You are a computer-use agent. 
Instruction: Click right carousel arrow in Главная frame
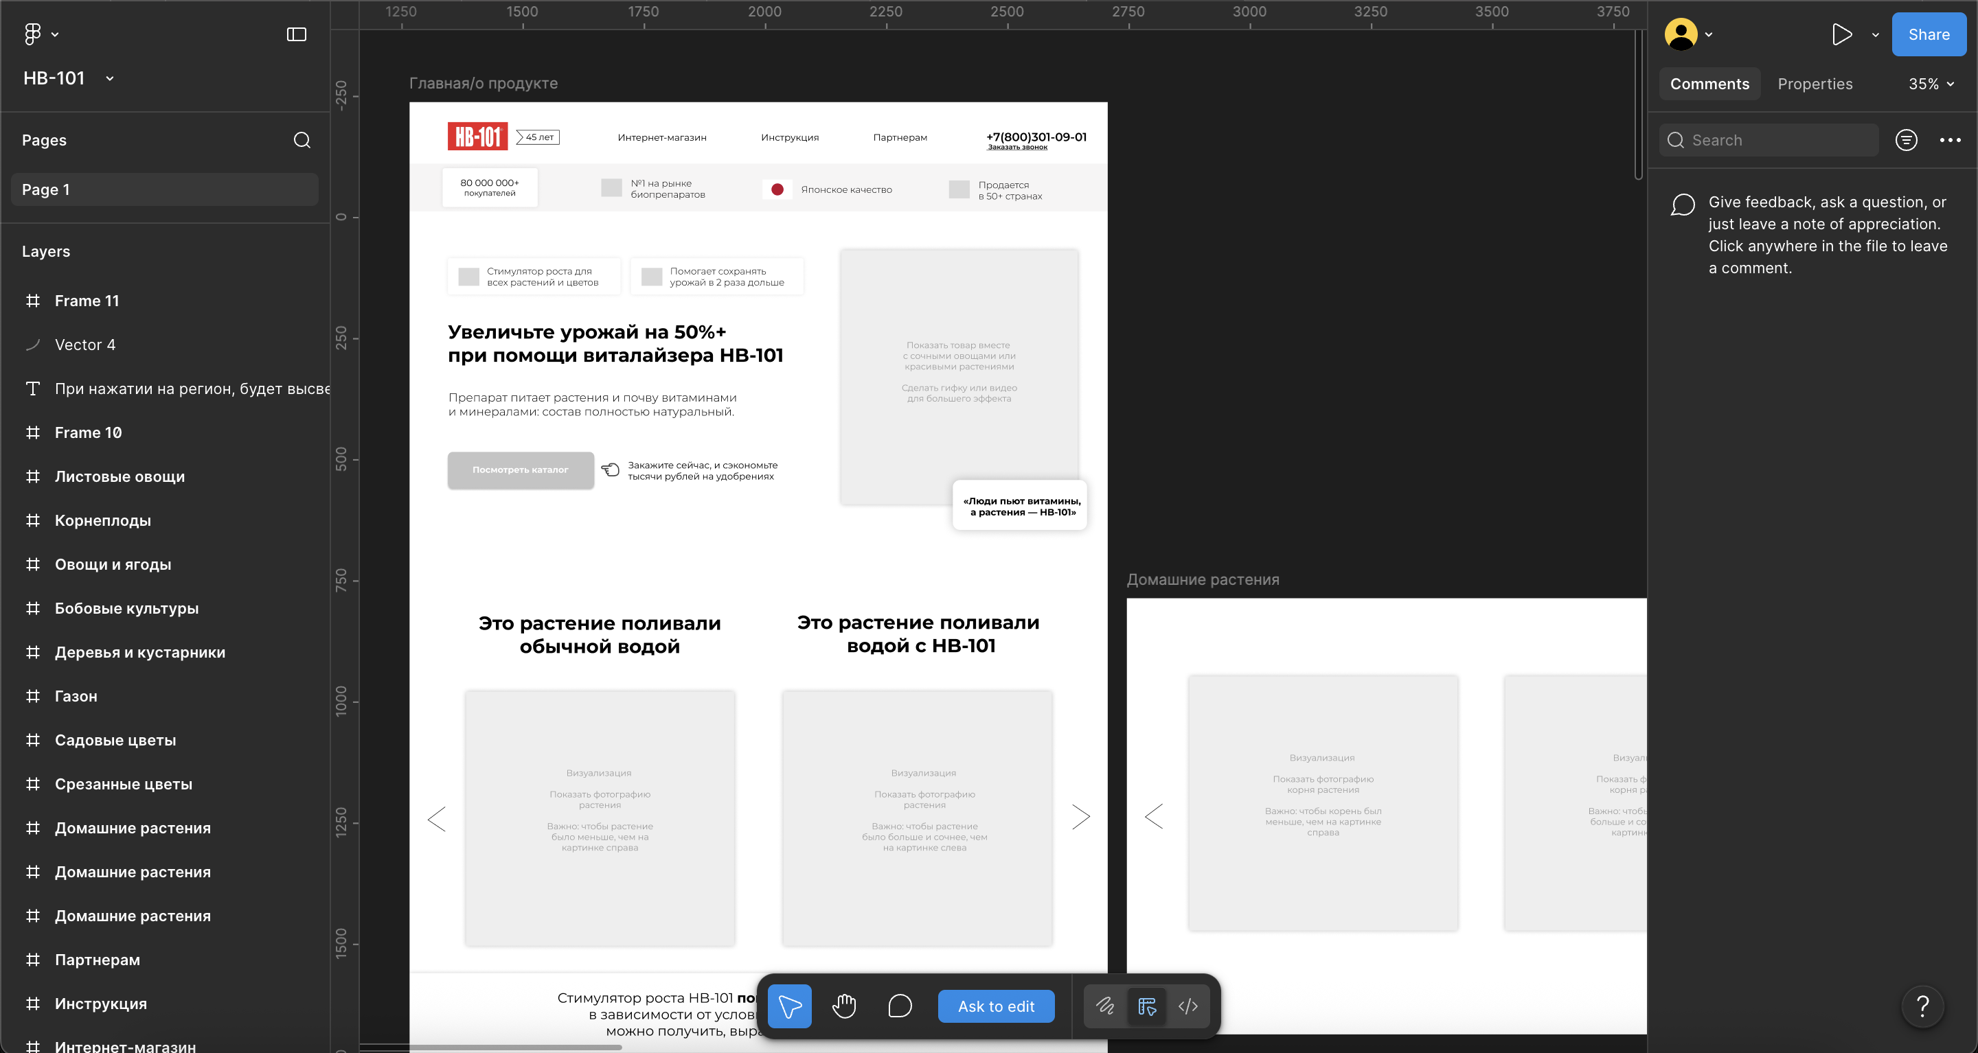coord(1081,818)
